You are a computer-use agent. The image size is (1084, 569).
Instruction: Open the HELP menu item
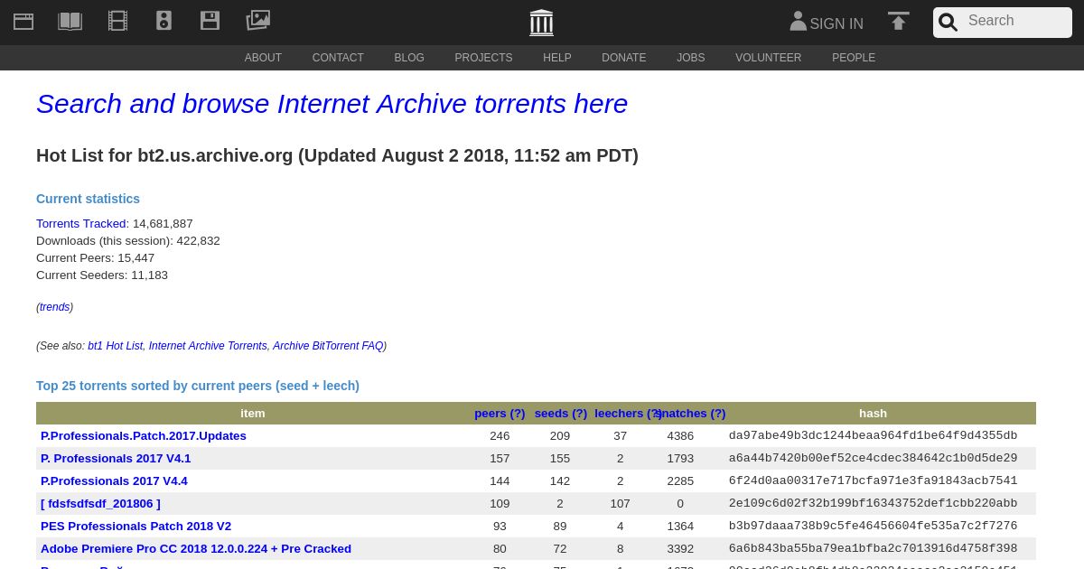[557, 58]
